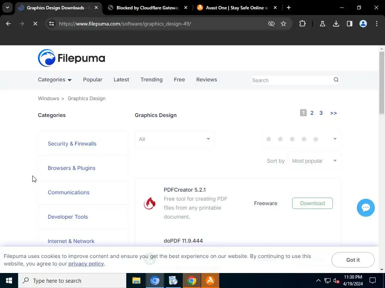Open Chrome three-dot menu

coord(377,24)
